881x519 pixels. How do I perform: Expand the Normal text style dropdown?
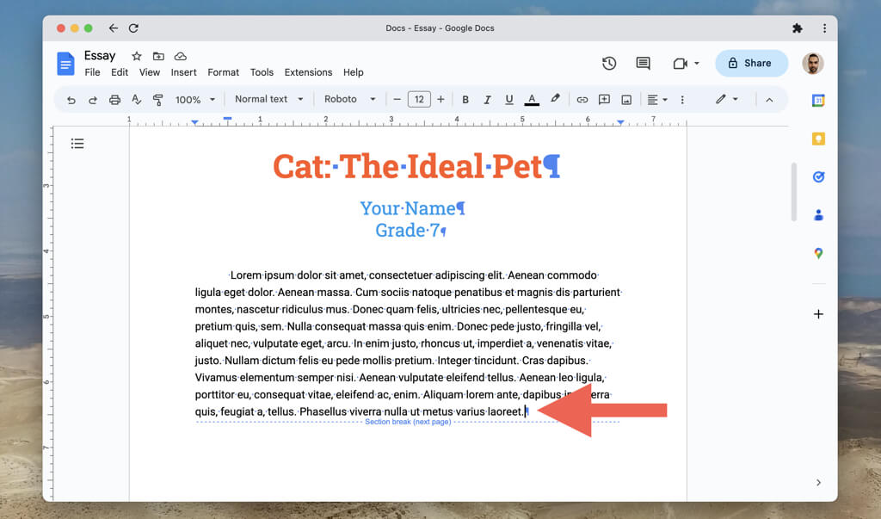(x=269, y=99)
